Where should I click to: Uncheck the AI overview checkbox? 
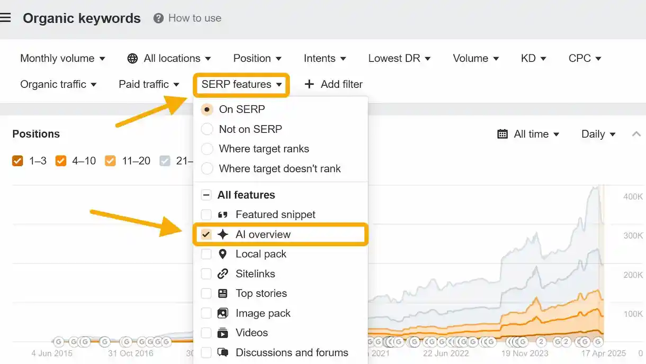pos(207,234)
